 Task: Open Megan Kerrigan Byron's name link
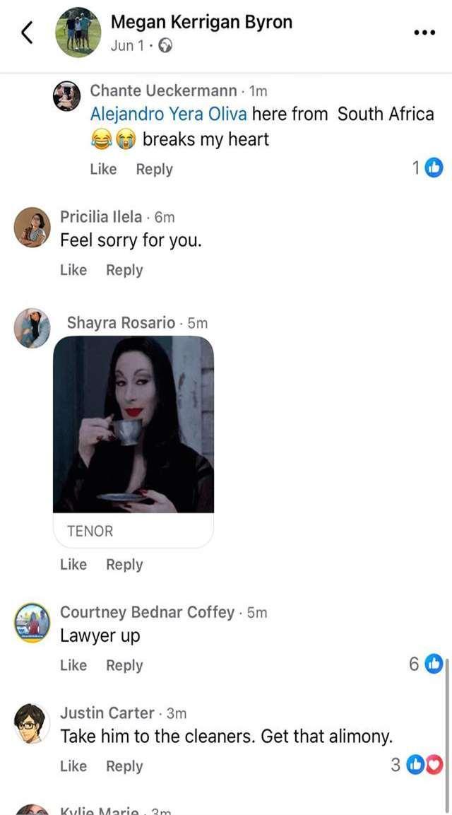coord(201,22)
